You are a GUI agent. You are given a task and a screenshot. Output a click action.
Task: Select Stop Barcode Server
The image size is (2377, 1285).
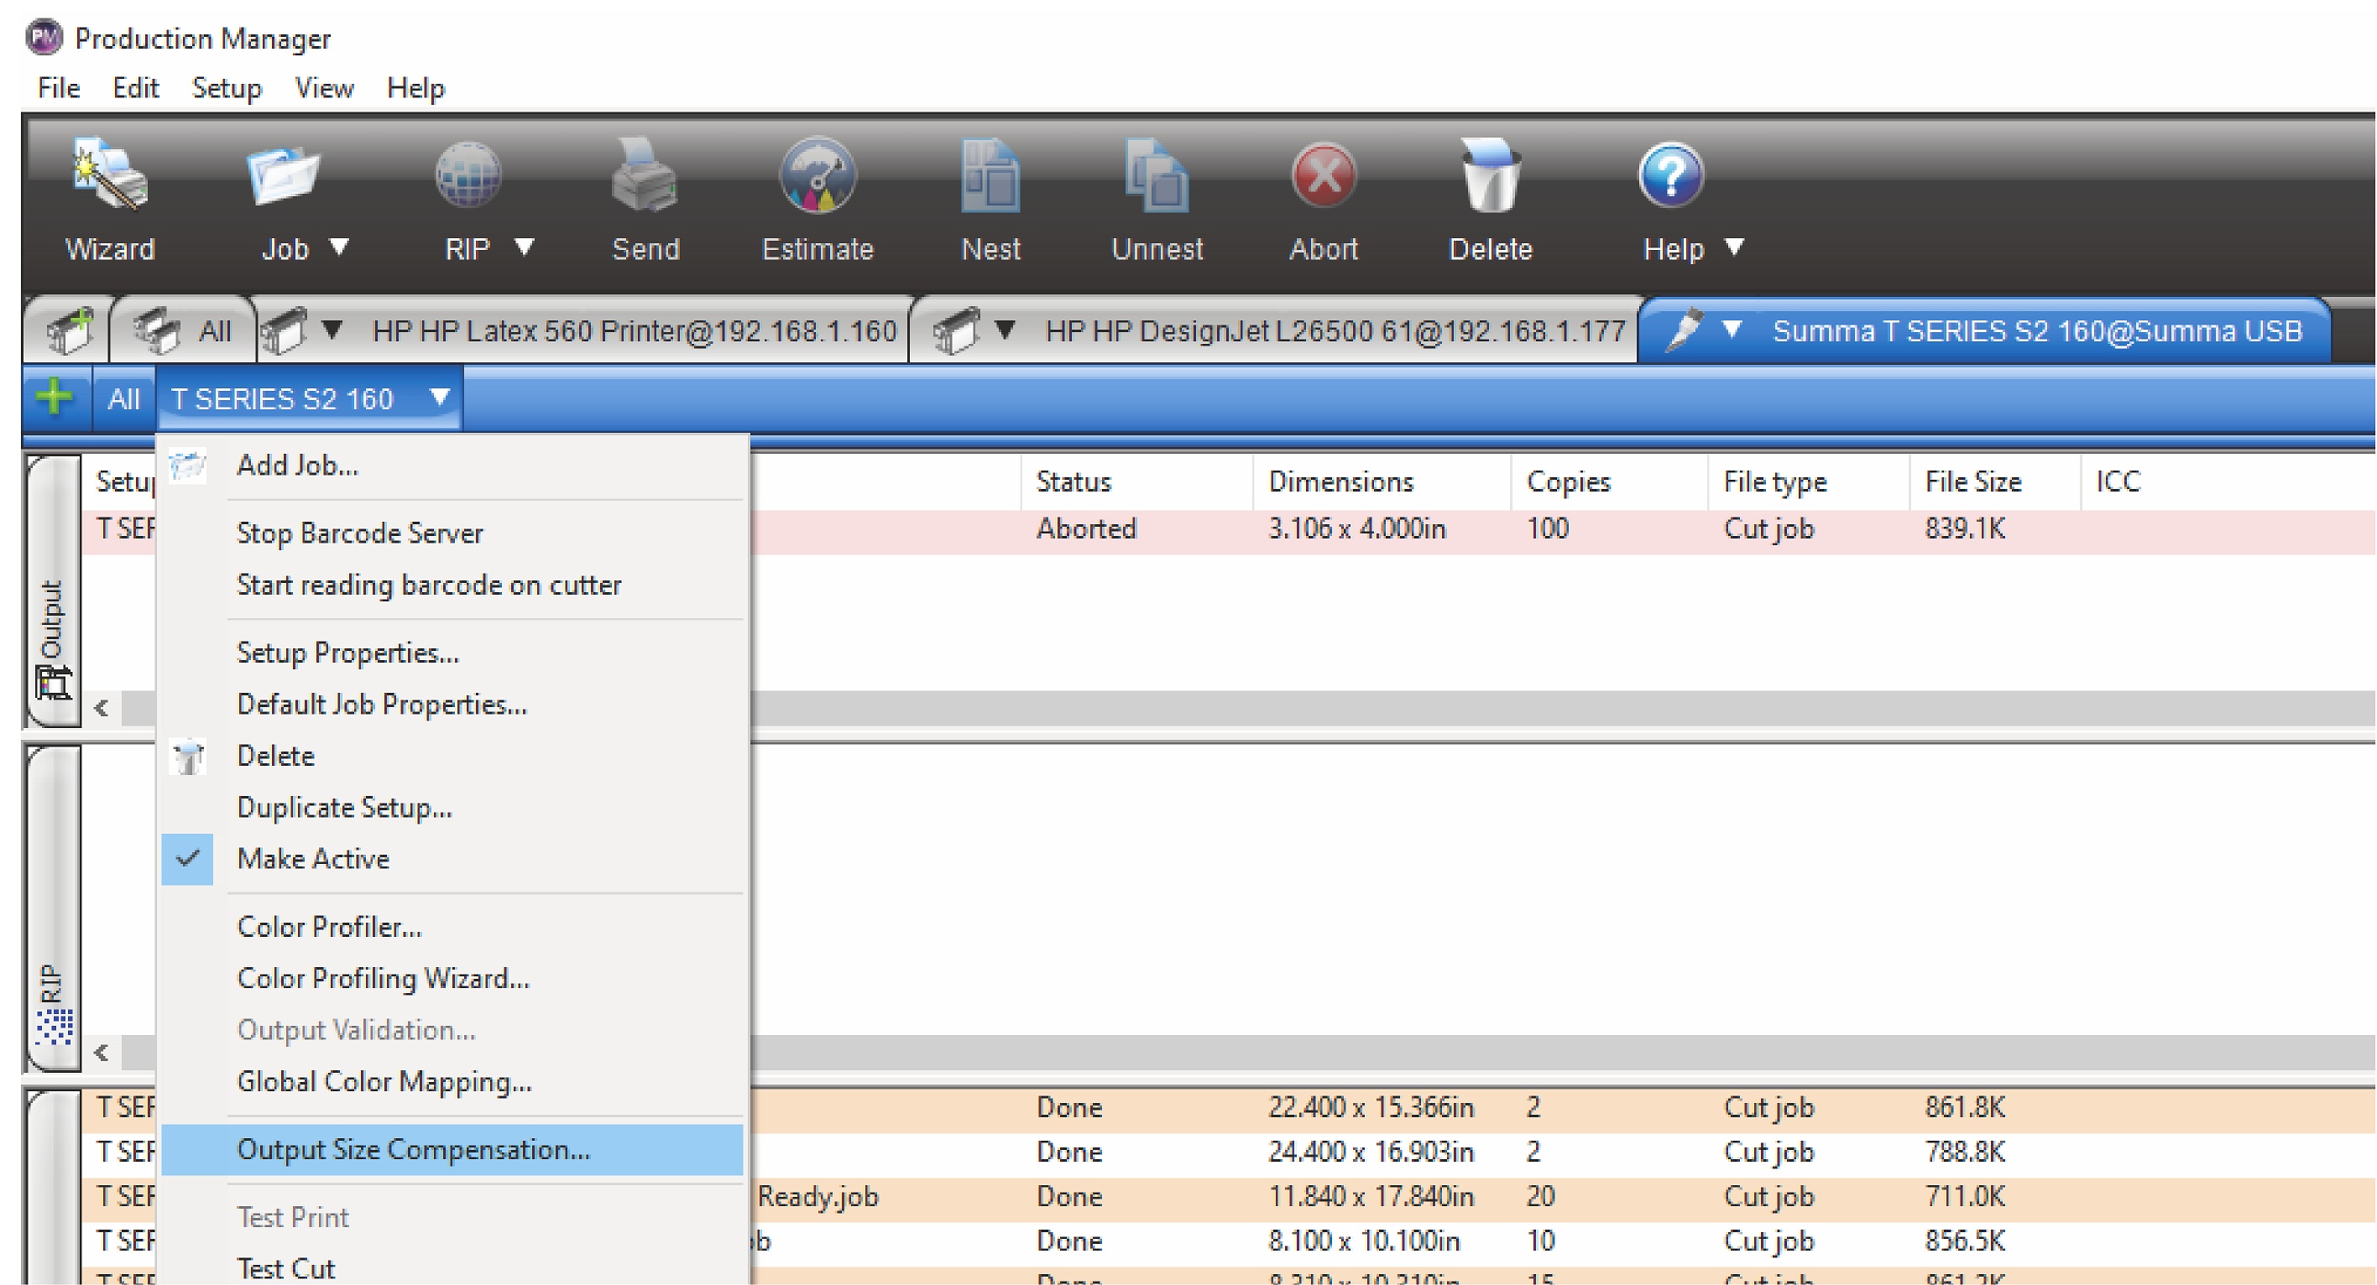coord(452,533)
